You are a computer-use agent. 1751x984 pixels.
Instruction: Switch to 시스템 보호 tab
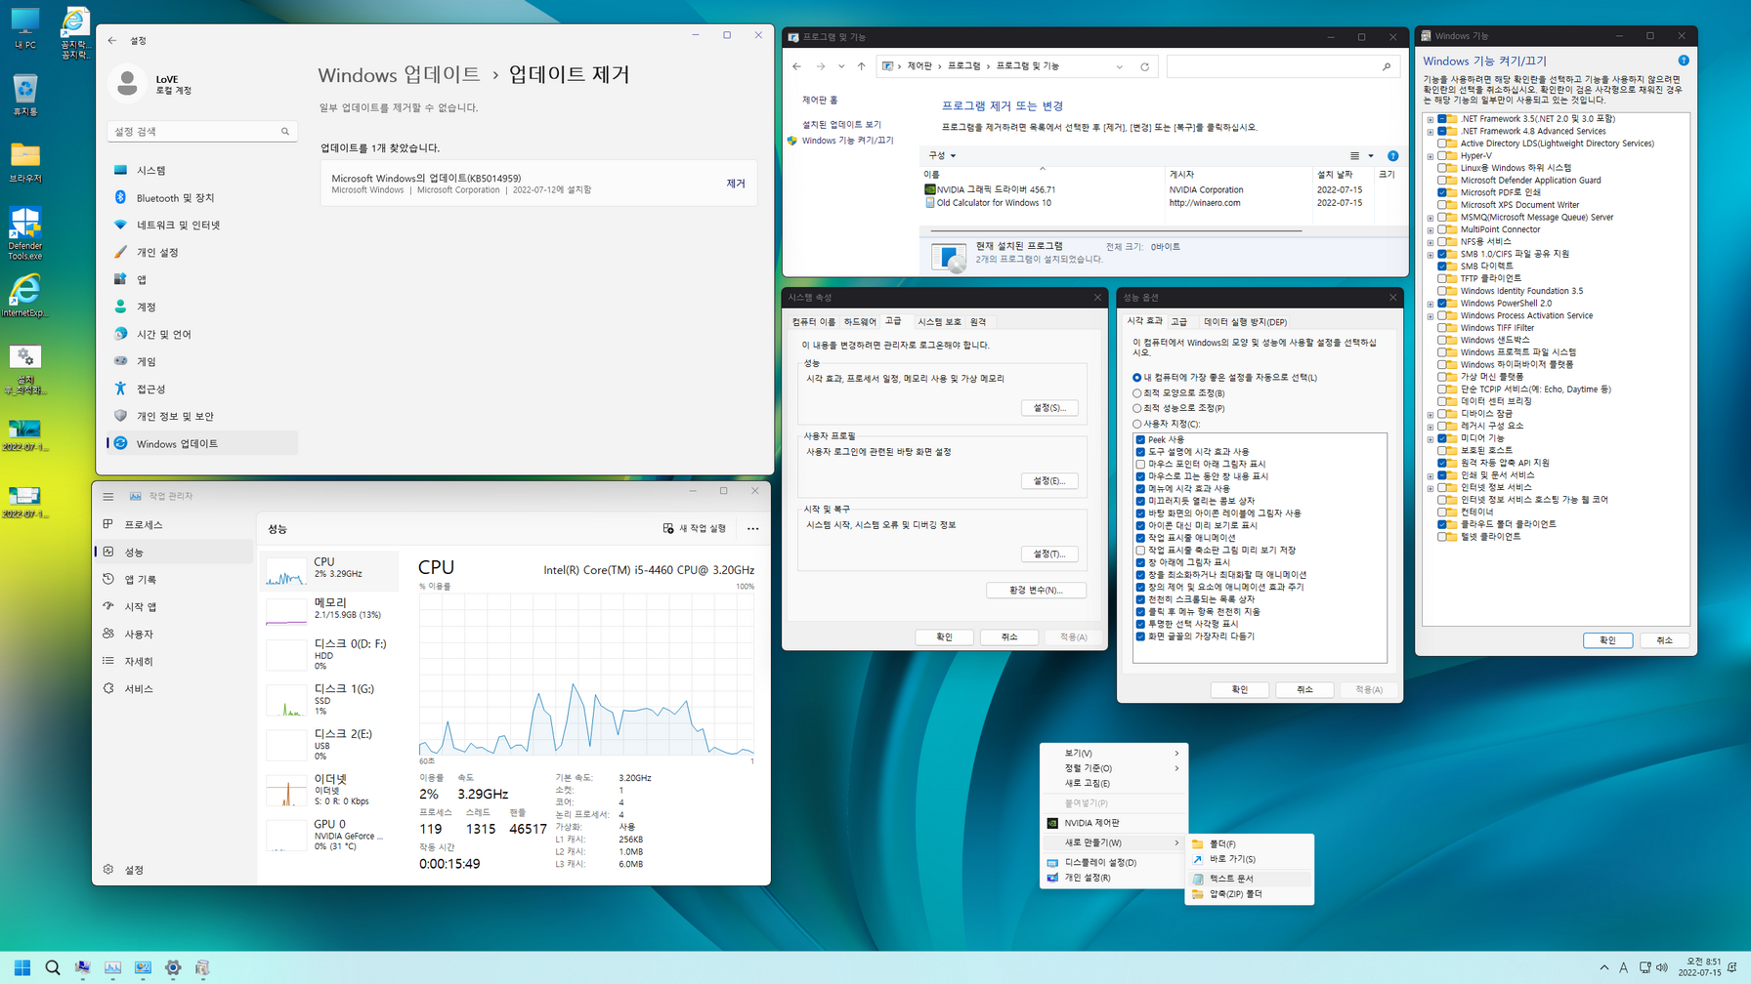click(x=939, y=321)
